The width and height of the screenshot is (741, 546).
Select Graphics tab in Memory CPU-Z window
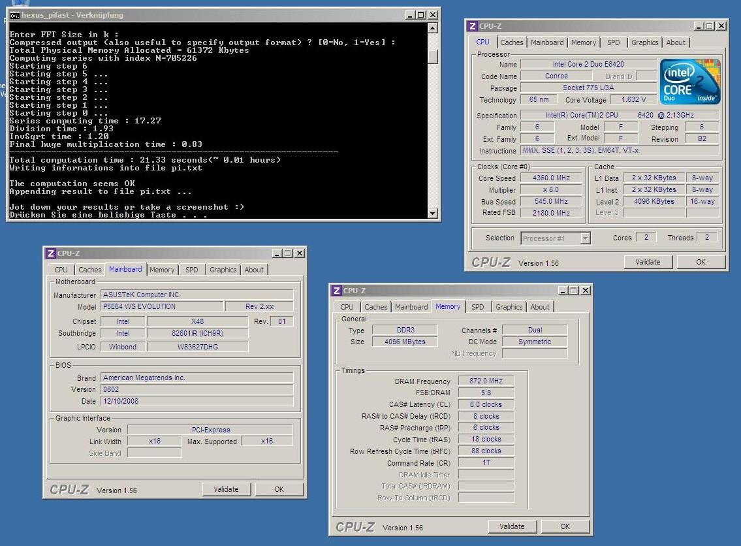point(509,307)
